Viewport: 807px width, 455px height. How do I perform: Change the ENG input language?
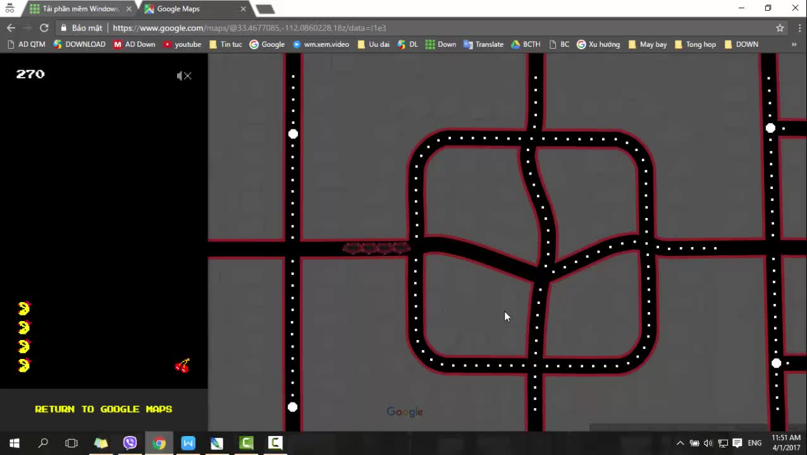click(x=755, y=443)
